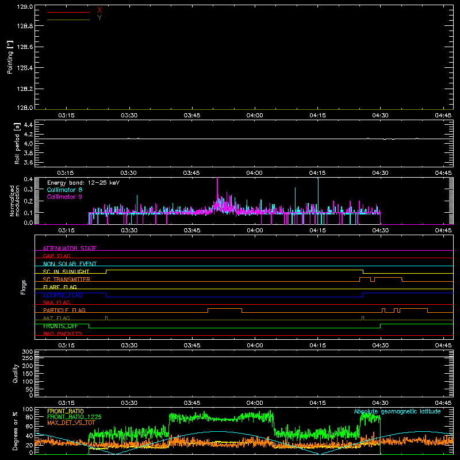
Task: Click the '200' quality tick label
Action: [x=28, y=366]
